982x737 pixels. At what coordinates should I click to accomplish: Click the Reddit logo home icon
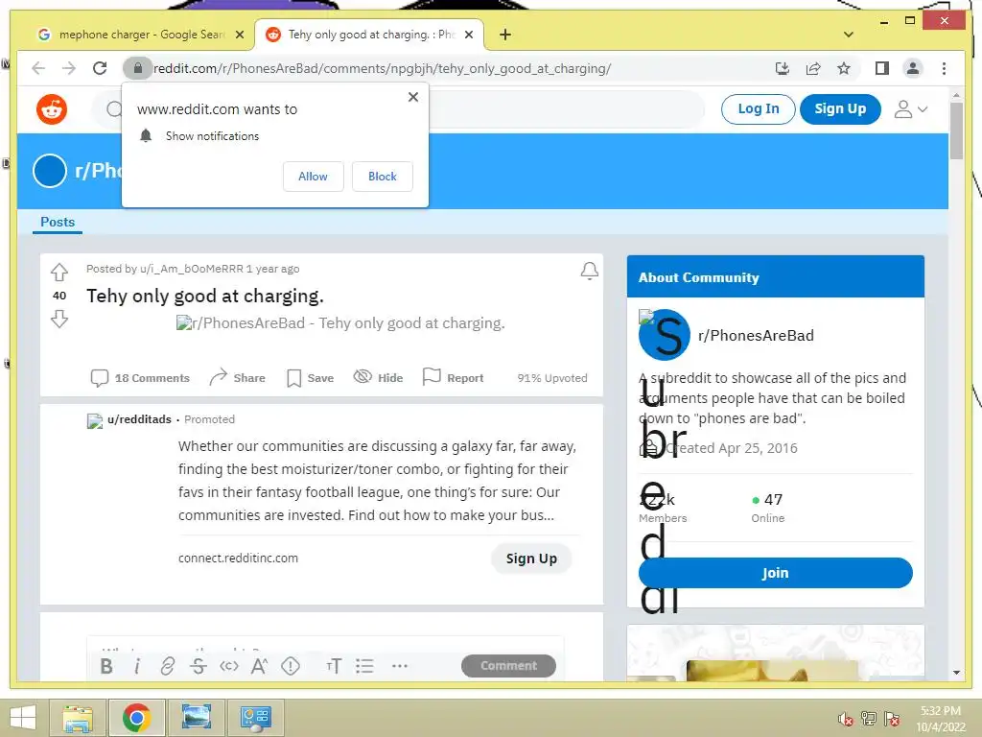52,109
